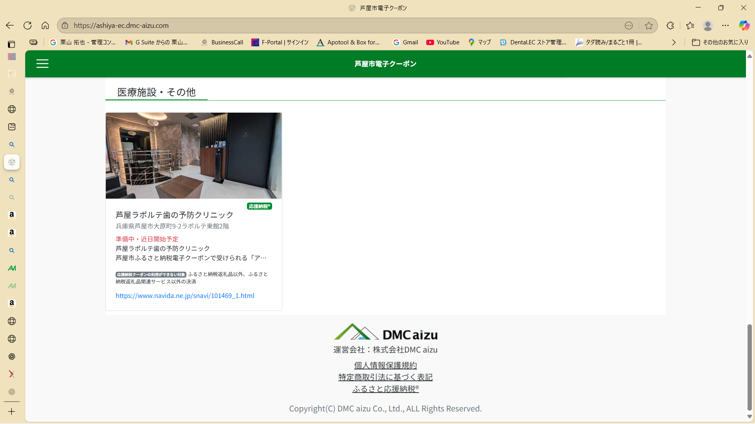Open Gmail bookmark

405,42
